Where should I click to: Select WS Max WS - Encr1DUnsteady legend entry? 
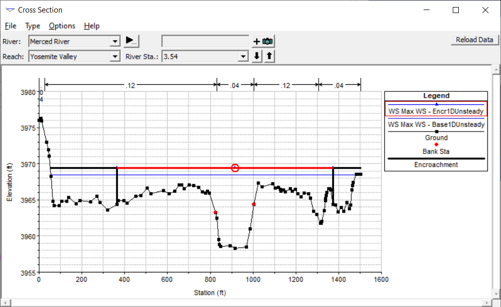pos(436,111)
